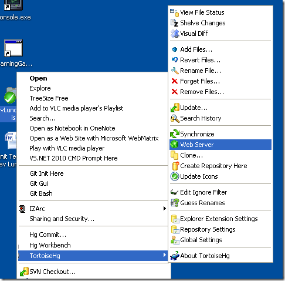
Task: Click the Explorer Extension Settings icon
Action: [175, 219]
